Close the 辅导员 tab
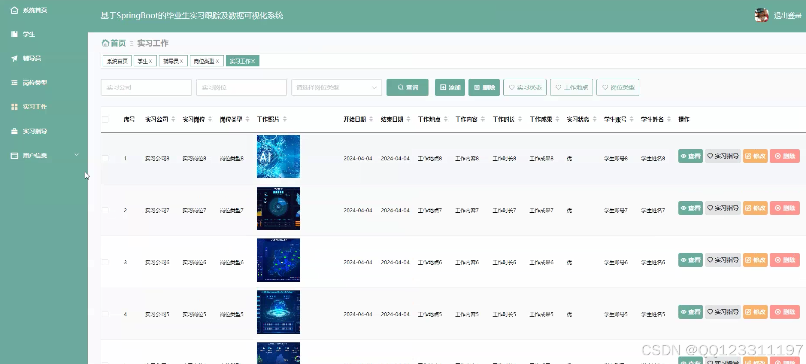Image resolution: width=806 pixels, height=364 pixels. click(x=181, y=62)
